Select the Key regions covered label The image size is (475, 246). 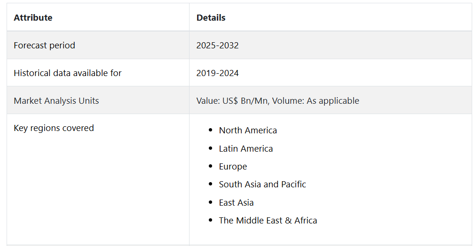[x=54, y=128]
